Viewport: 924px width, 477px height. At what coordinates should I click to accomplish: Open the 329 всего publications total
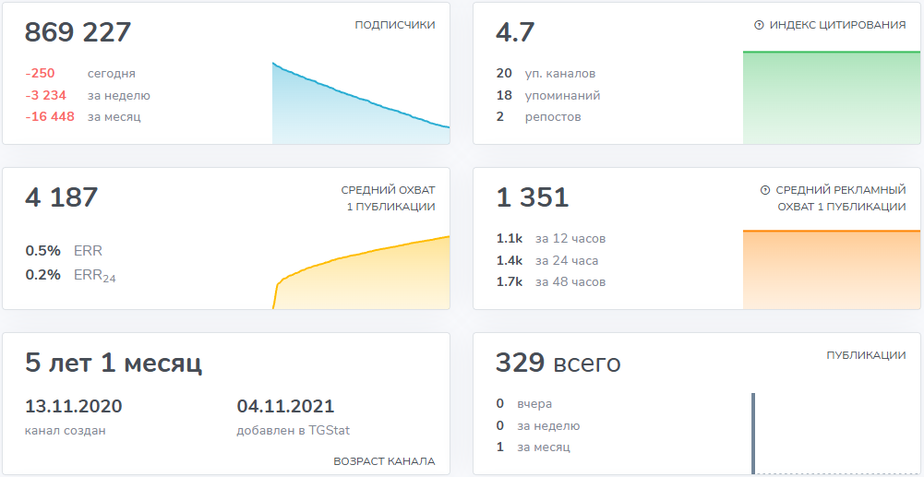(558, 363)
